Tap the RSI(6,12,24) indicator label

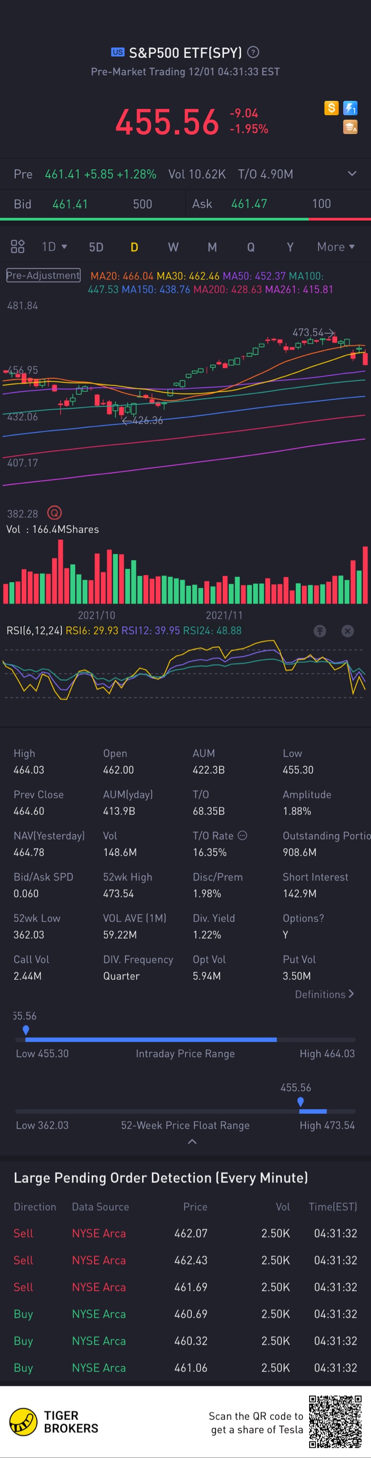pos(35,630)
